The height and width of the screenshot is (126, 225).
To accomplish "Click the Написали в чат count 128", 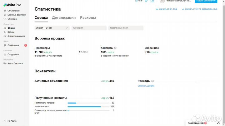I will [112, 107].
